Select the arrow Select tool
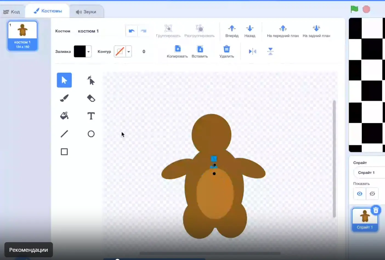Viewport: 385px width, 260px height. [x=64, y=80]
